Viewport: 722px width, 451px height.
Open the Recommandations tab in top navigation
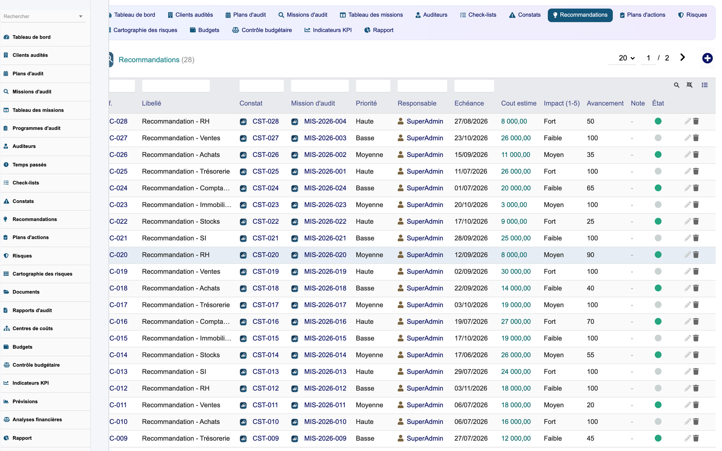coord(580,15)
